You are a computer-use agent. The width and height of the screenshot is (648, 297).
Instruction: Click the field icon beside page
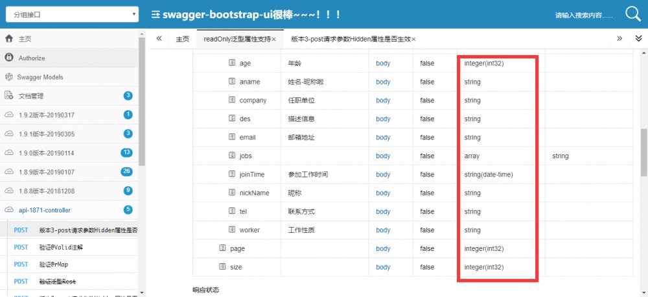[x=223, y=248]
